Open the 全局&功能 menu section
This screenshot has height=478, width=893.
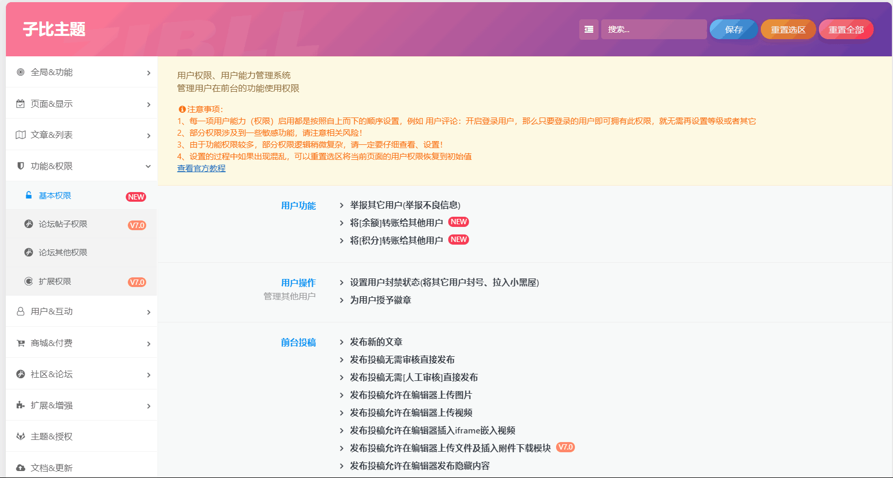pos(82,72)
